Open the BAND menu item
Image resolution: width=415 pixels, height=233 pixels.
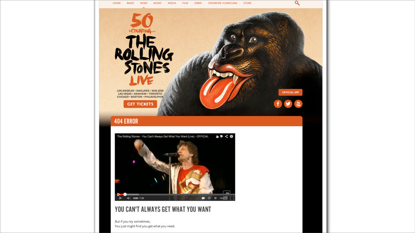[x=130, y=3]
